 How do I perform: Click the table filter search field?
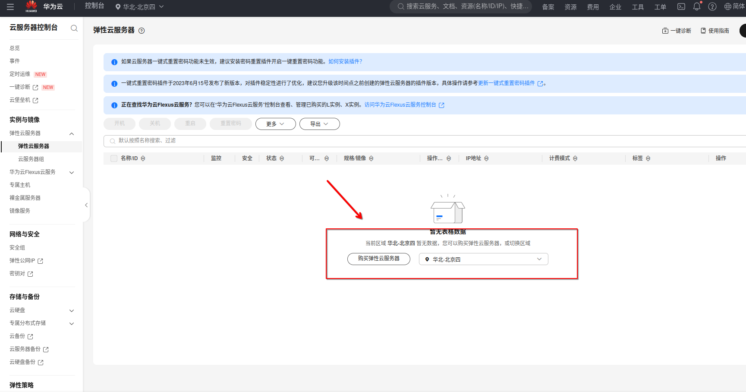pos(425,141)
